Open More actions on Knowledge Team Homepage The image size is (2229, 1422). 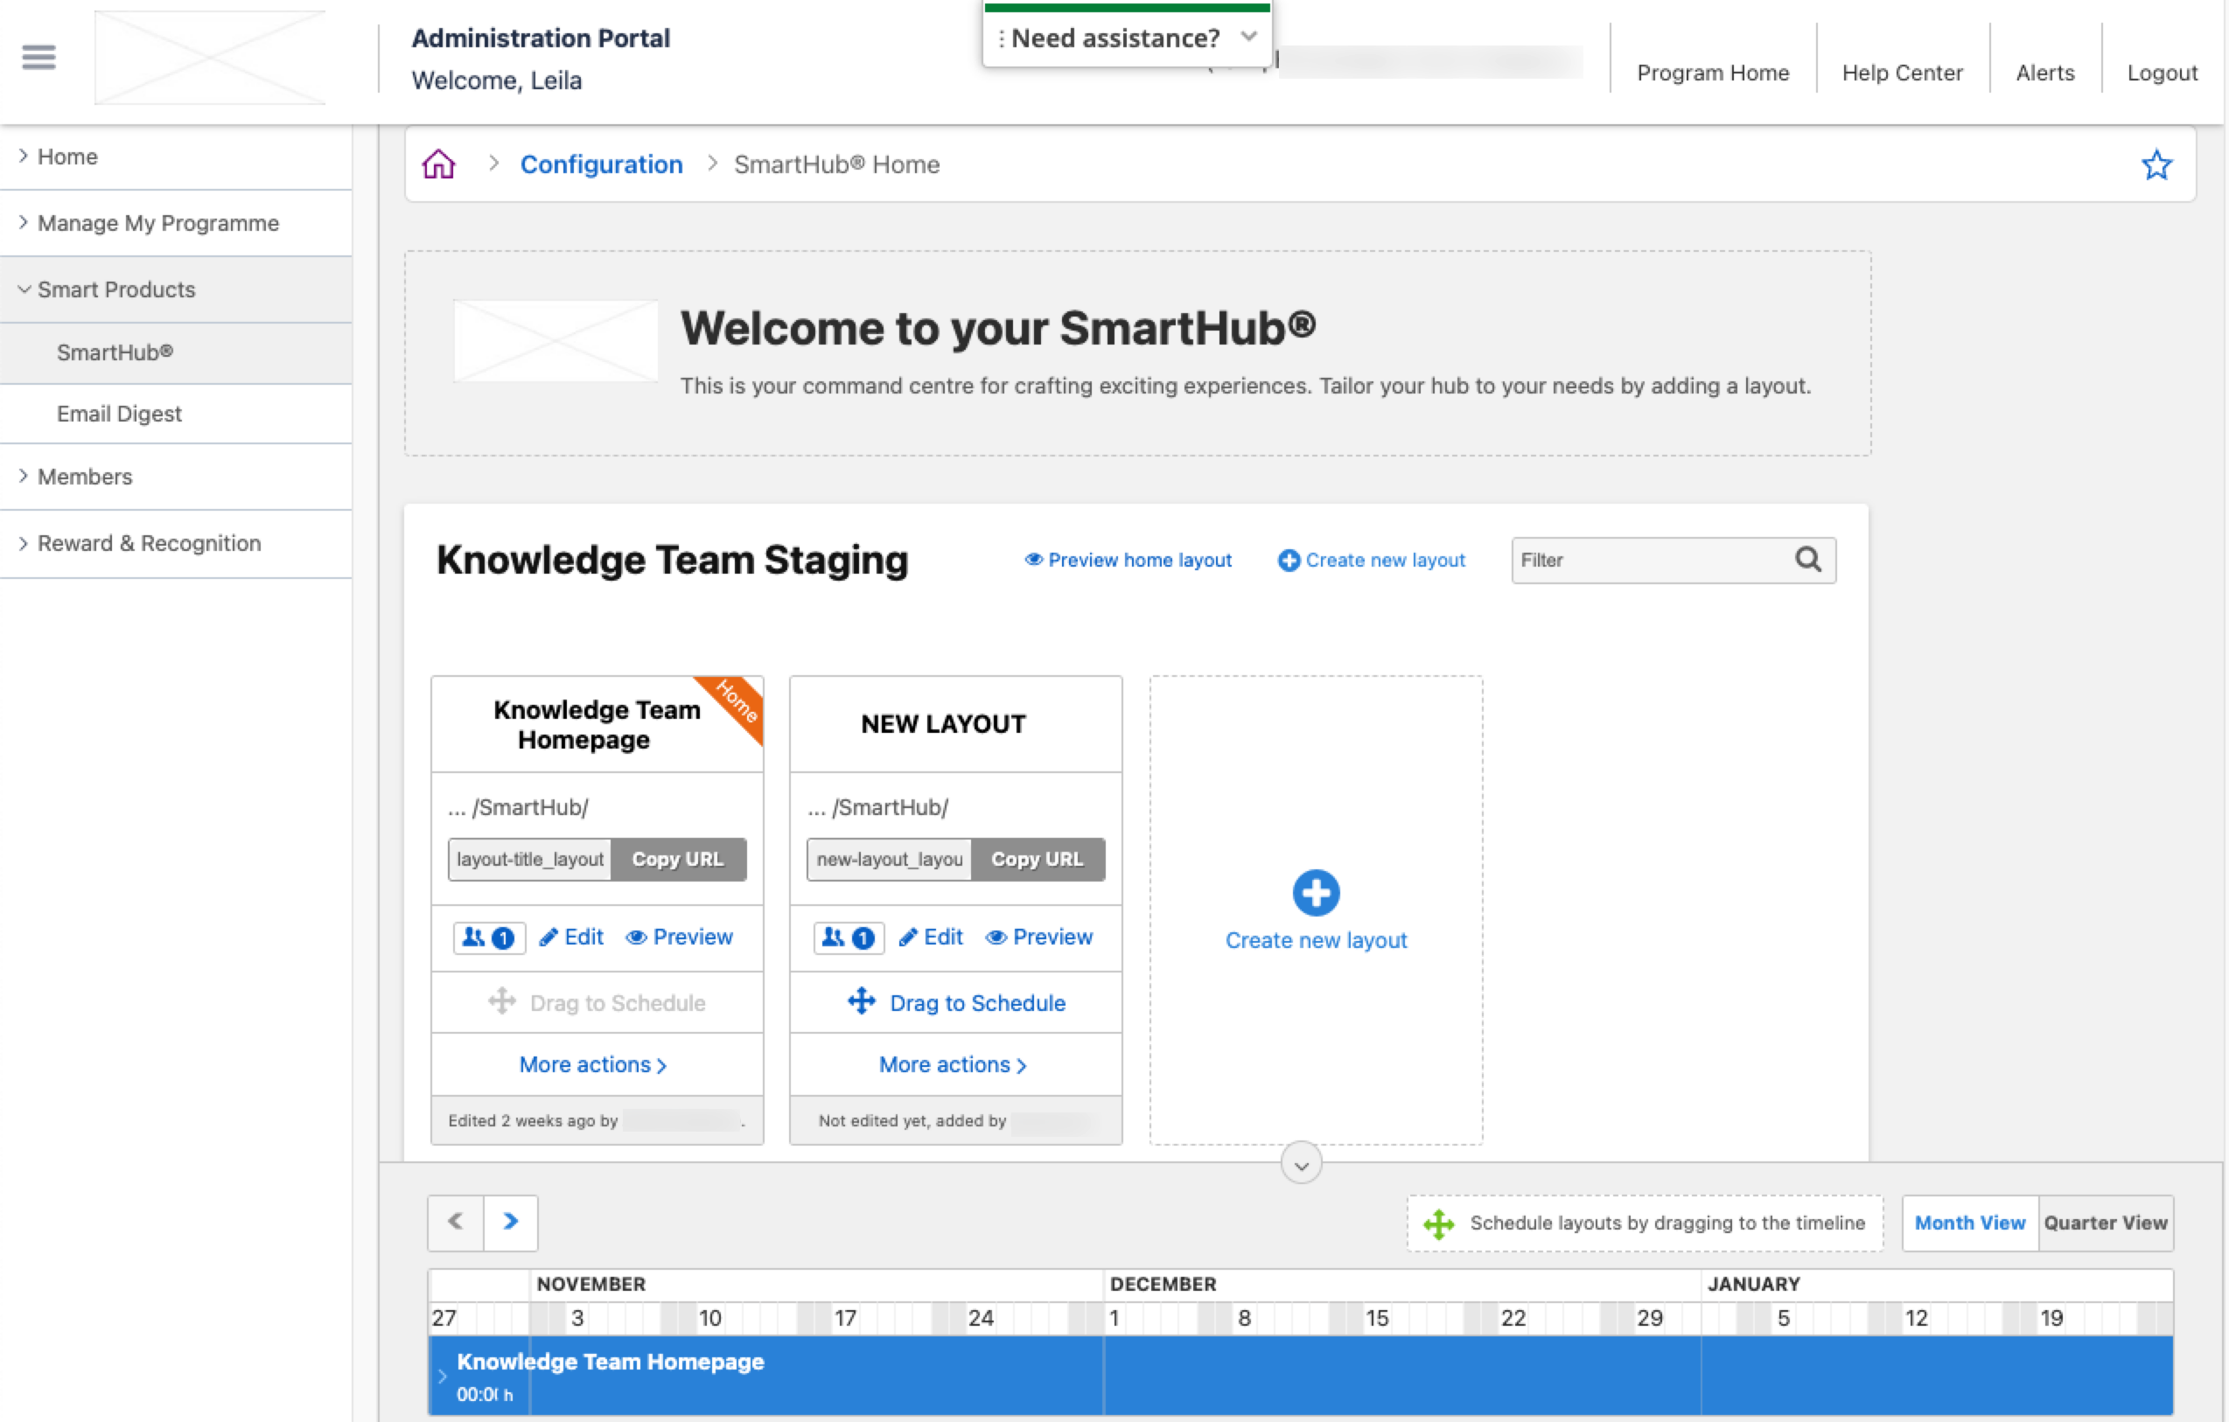592,1065
